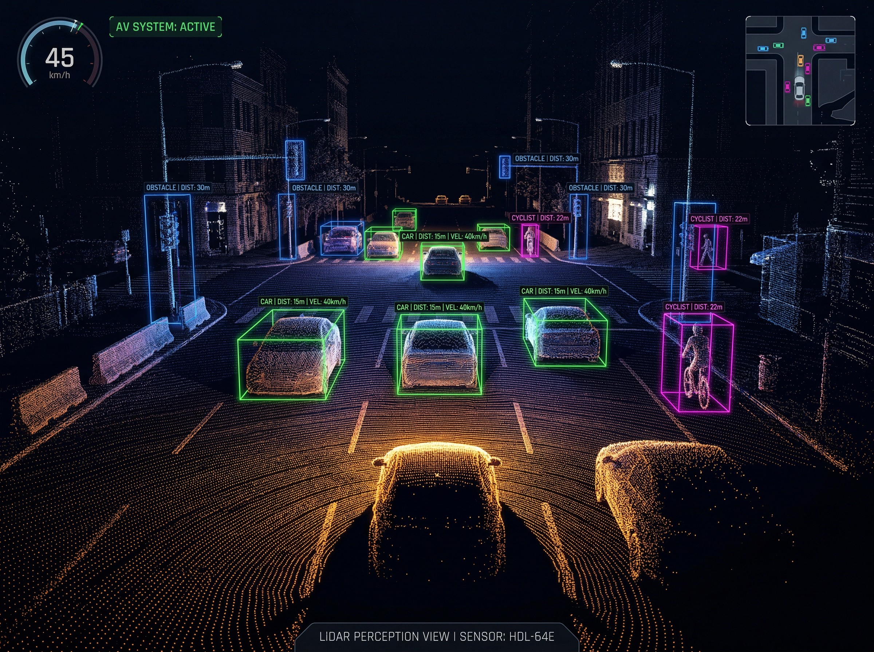874x652 pixels.
Task: Click CYCLIST label at the far crosswalk
Action: [540, 218]
